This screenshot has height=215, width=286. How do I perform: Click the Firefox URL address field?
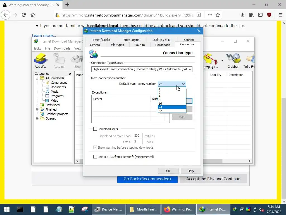[x=127, y=15]
